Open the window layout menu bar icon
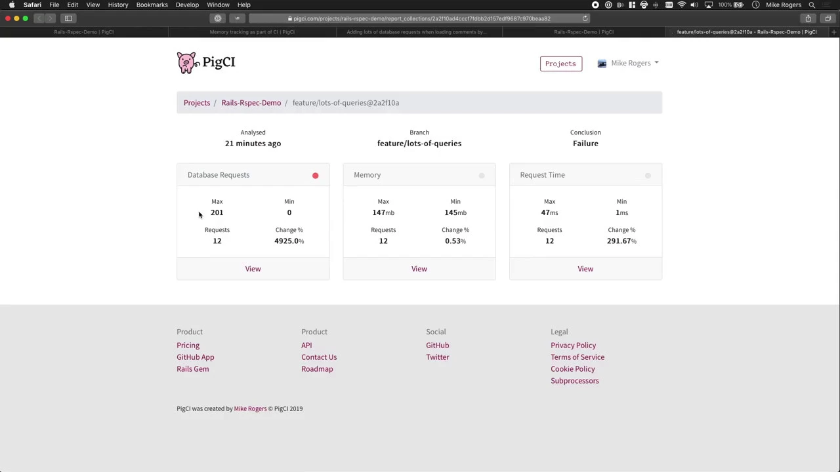Screen dimensions: 840x472 click(x=632, y=5)
